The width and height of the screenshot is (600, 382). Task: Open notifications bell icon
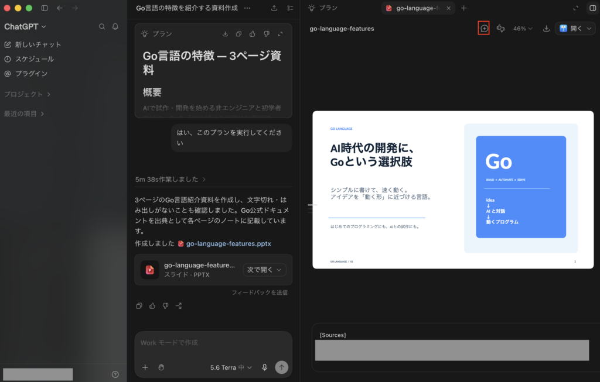coord(115,27)
